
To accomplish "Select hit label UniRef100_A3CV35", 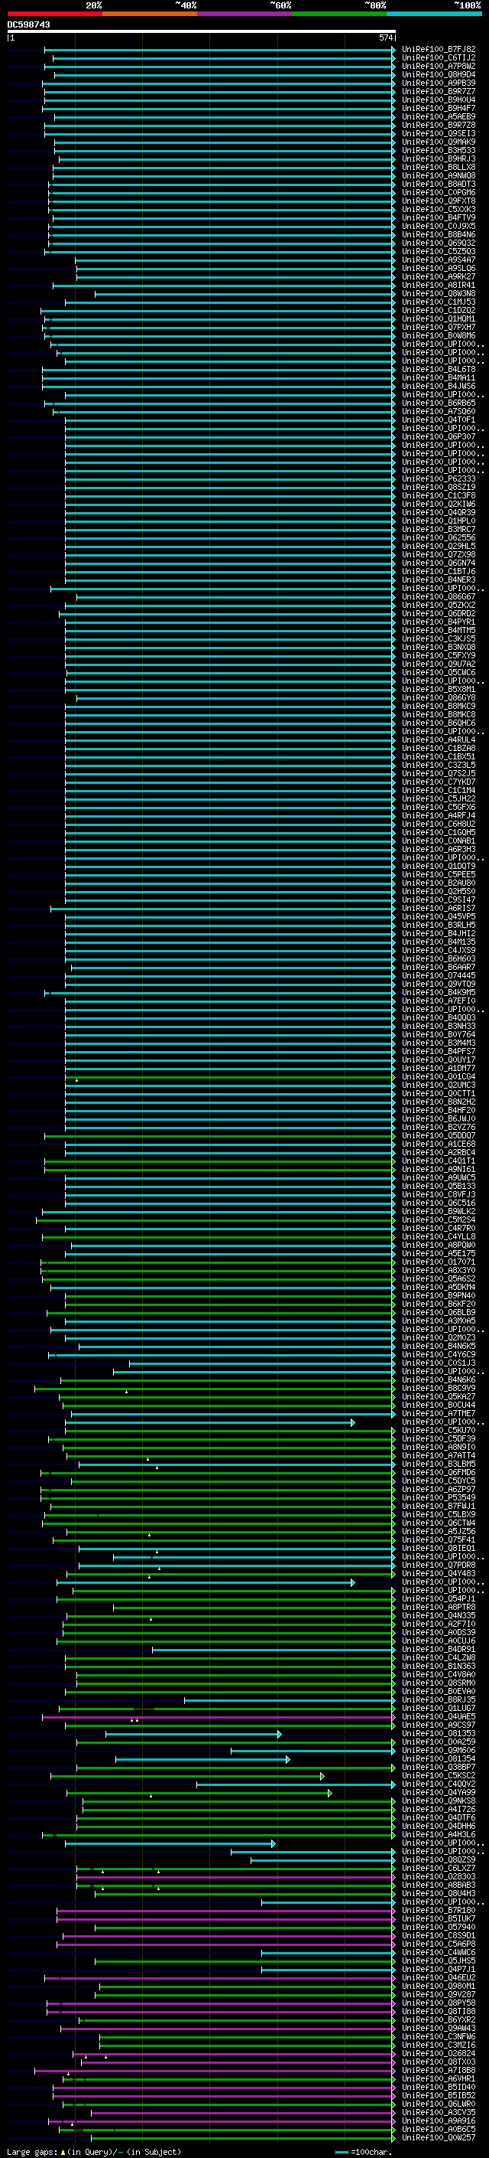I will [439, 2112].
